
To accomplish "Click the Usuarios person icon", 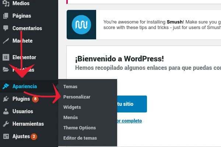I will coord(6,111).
